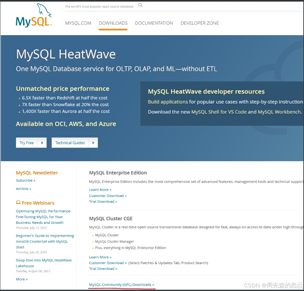
Task: Click the Free Webinars laptop icon
Action: tap(18, 202)
